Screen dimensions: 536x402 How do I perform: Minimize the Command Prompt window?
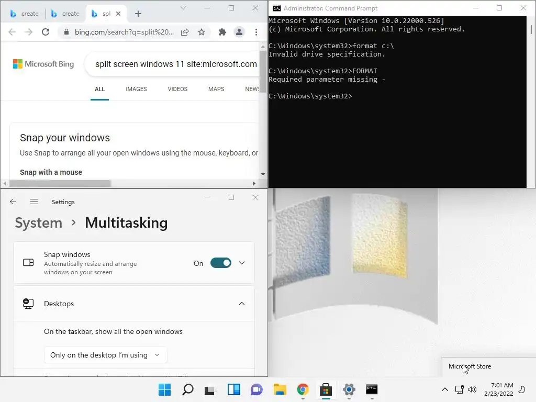[475, 8]
